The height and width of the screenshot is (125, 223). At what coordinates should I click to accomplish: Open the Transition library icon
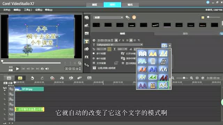pyautogui.click(x=87, y=33)
